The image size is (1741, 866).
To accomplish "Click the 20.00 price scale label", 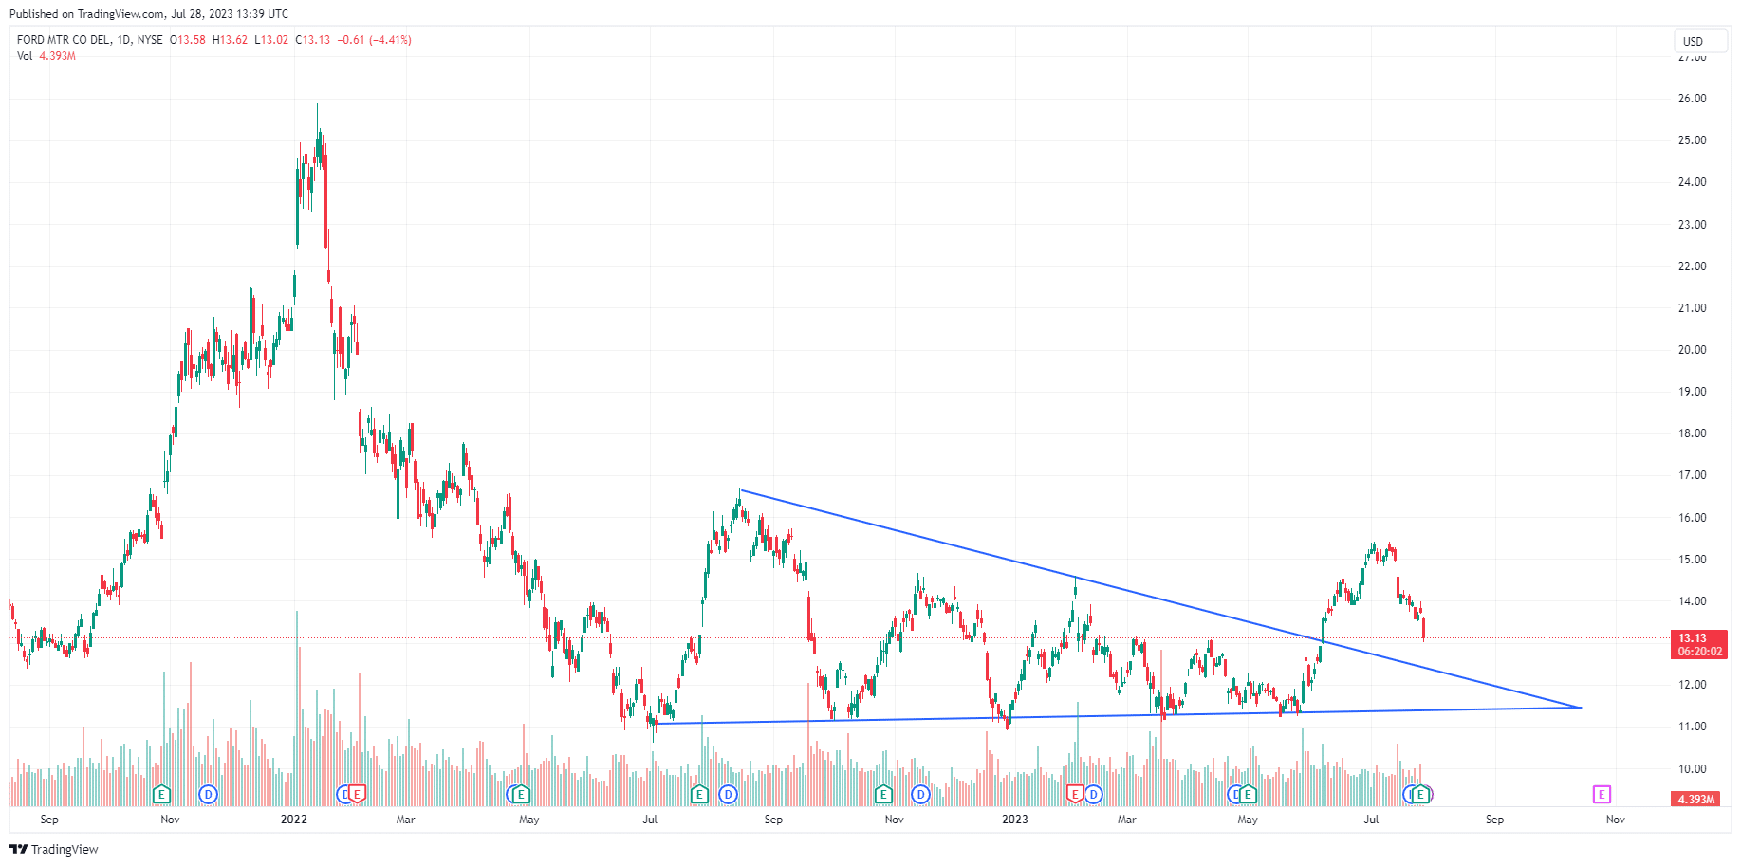I will 1693,350.
